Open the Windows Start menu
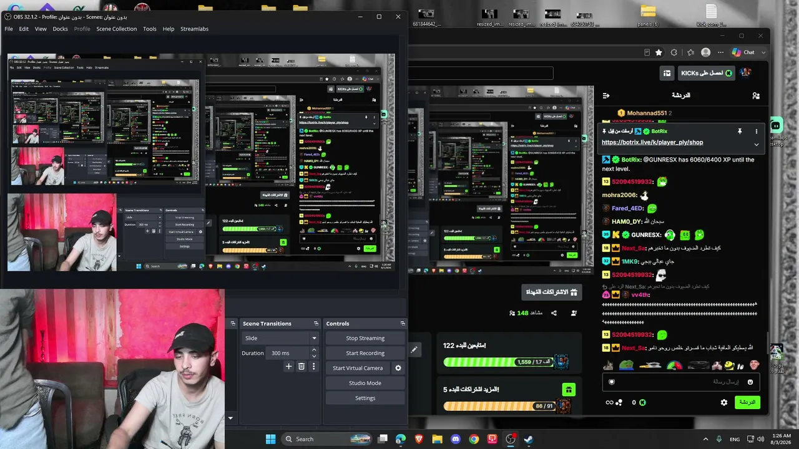 coord(270,439)
